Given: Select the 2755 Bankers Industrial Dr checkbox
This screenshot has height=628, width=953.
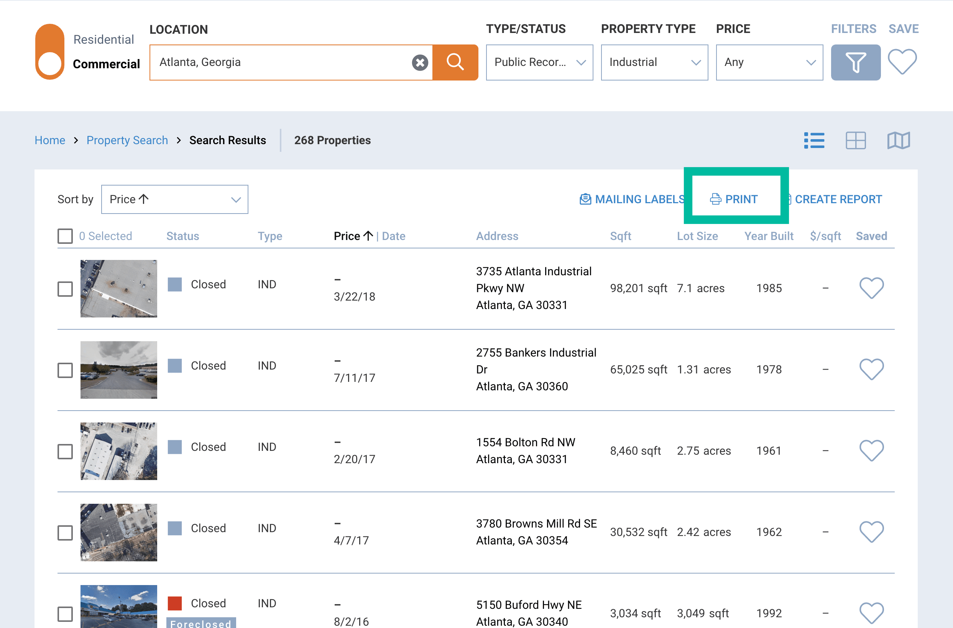Looking at the screenshot, I should pyautogui.click(x=65, y=370).
